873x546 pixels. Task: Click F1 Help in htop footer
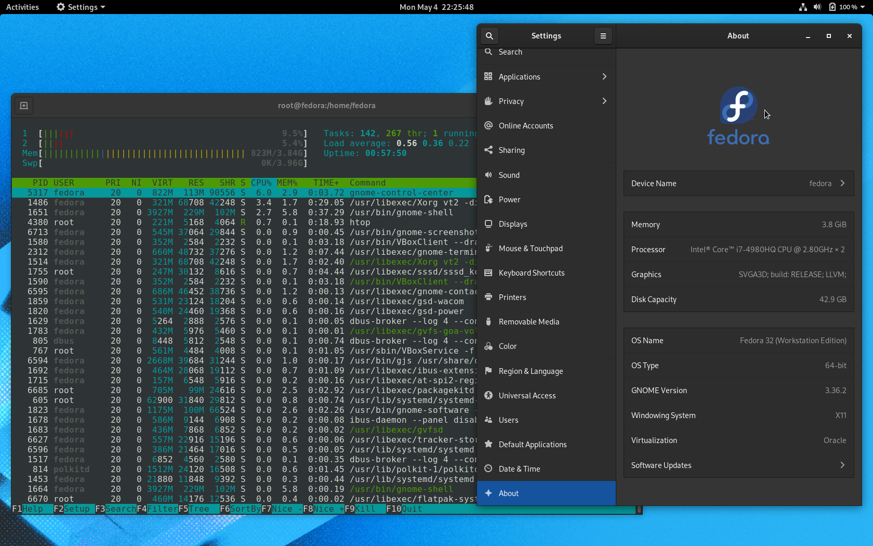(x=28, y=509)
